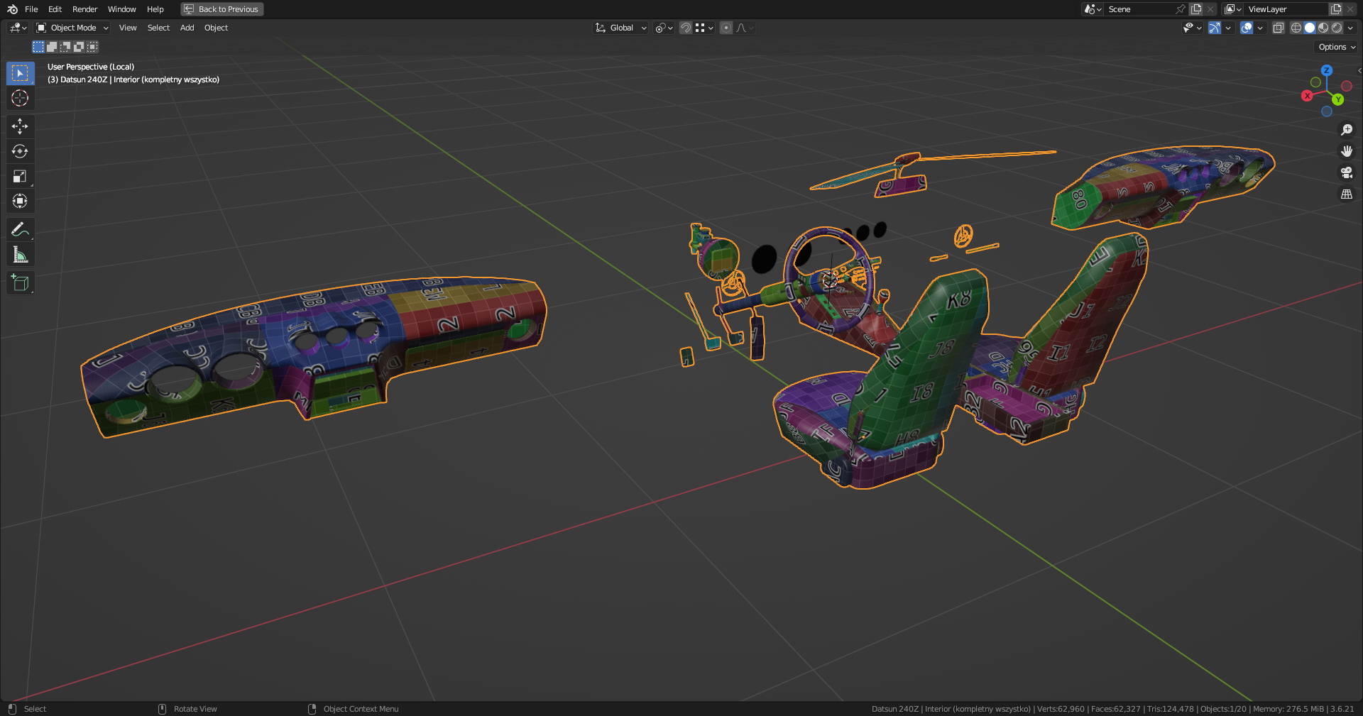The width and height of the screenshot is (1363, 716).
Task: Add a new ViewLayer with the copy icon
Action: click(1336, 9)
